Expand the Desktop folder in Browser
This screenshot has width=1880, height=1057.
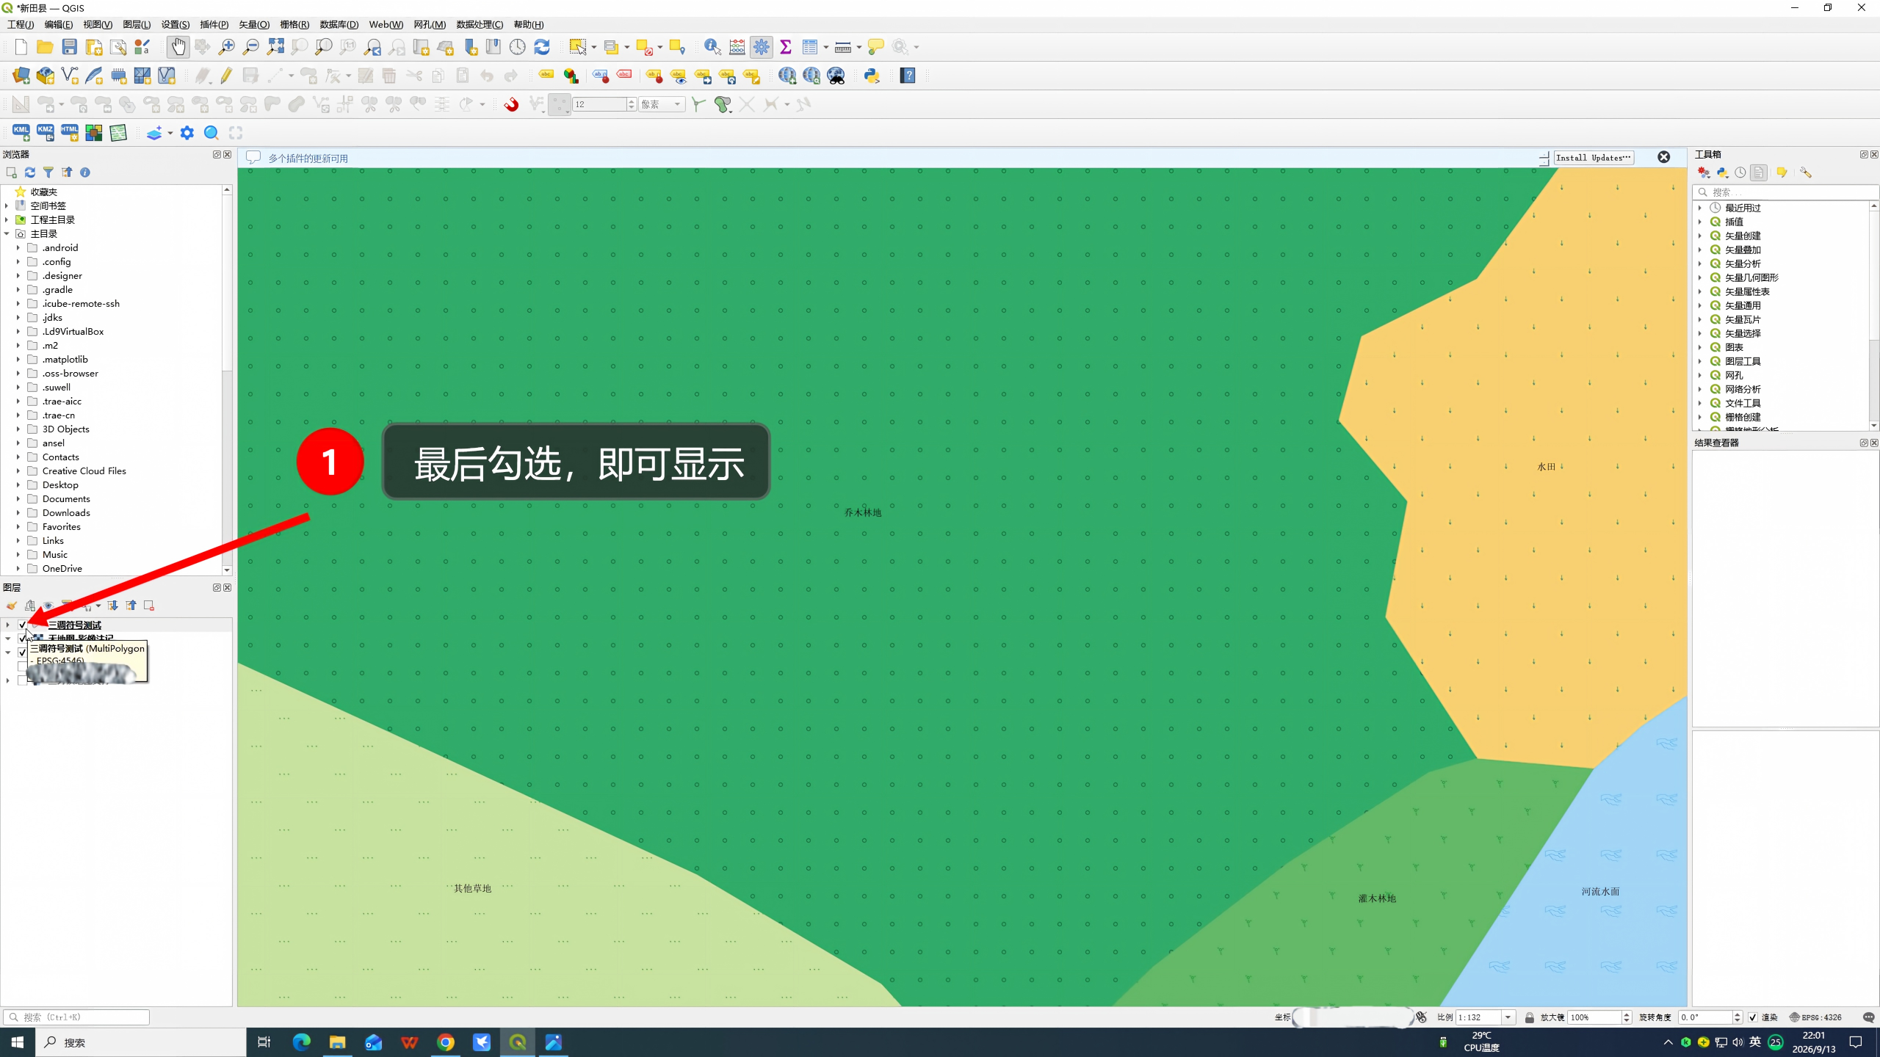pos(18,485)
